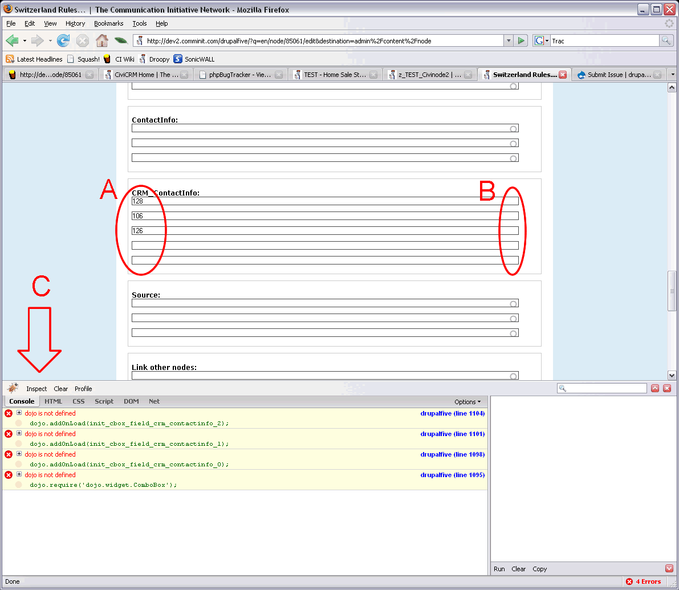Go to the Home page icon
679x590 pixels.
tap(102, 40)
